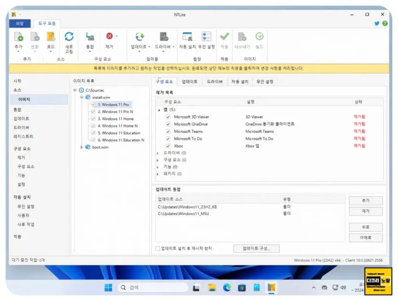Uncheck the Xbox checkbox
Image resolution: width=398 pixels, height=301 pixels.
point(168,146)
